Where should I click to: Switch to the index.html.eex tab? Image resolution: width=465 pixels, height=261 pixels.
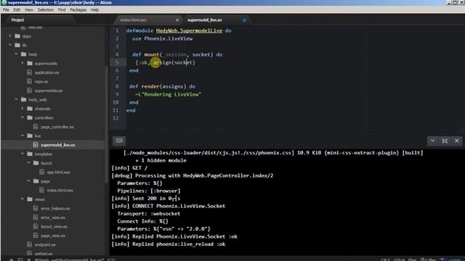click(x=134, y=20)
